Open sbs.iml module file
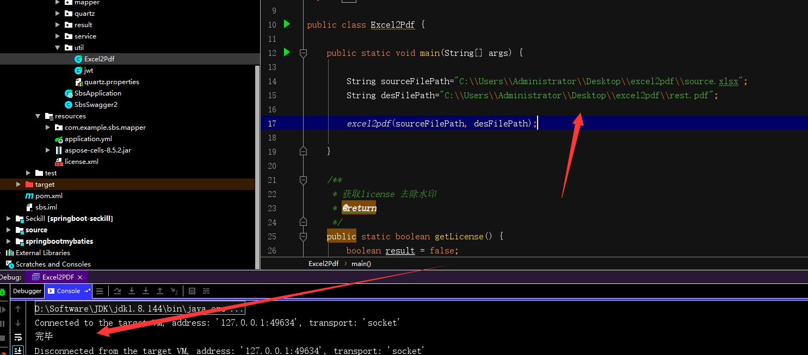The image size is (808, 355). [46, 207]
